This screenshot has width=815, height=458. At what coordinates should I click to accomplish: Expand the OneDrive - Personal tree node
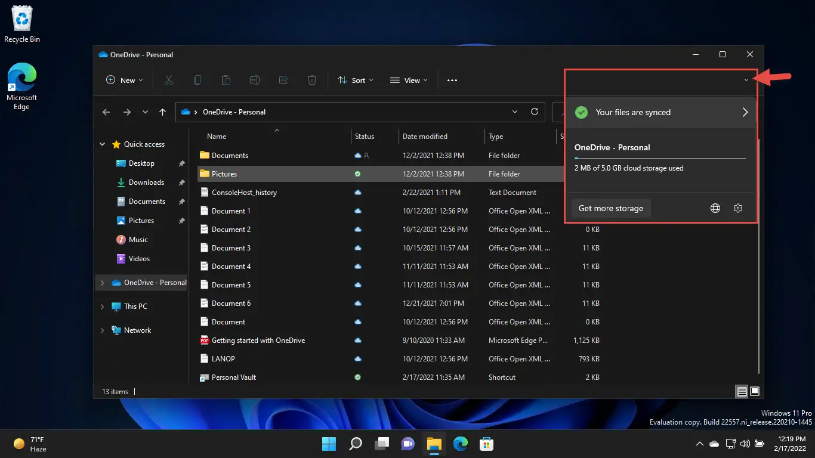tap(102, 283)
